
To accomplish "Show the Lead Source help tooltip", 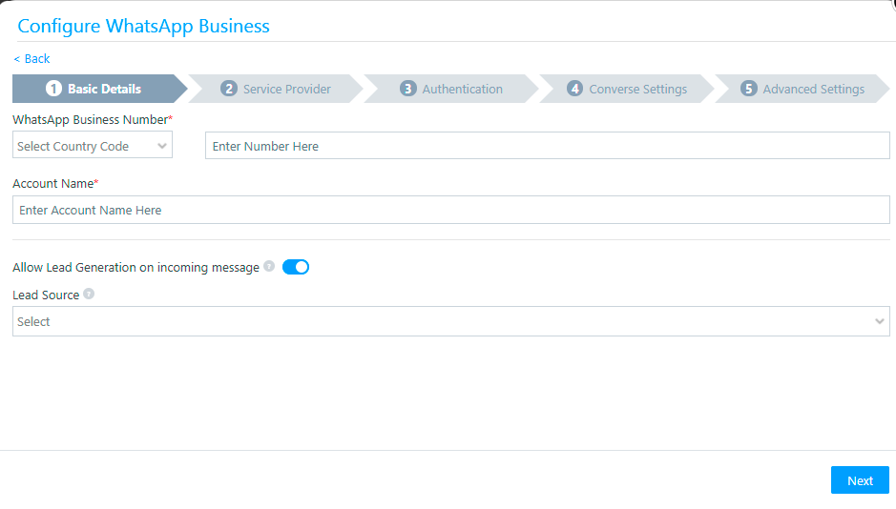I will coord(89,294).
